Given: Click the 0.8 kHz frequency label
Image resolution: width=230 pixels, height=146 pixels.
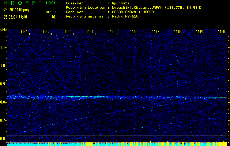Looking at the screenshot, I should click(x=3, y=102).
